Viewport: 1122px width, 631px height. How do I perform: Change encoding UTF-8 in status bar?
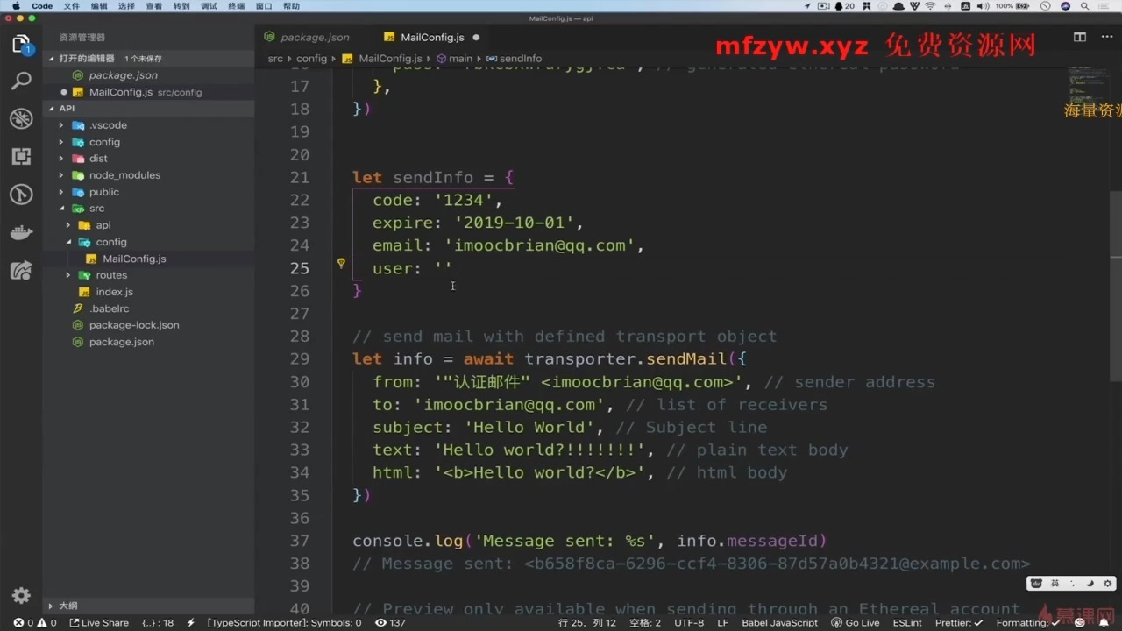(x=689, y=623)
